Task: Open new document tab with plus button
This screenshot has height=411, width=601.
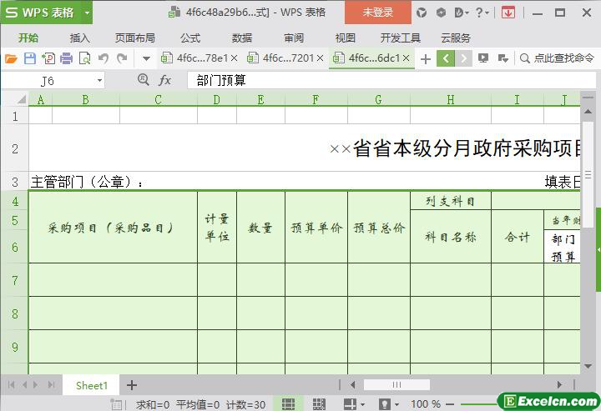Action: click(x=426, y=58)
